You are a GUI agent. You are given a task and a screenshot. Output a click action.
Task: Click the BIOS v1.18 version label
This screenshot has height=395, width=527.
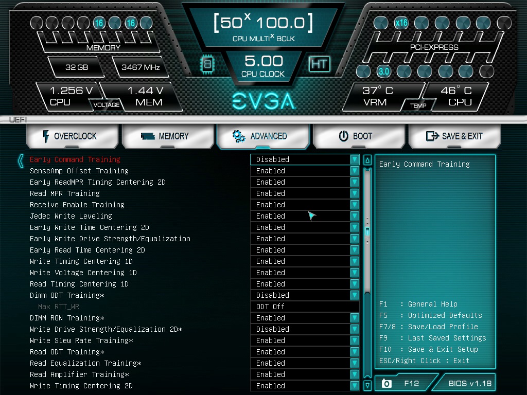[x=470, y=383]
